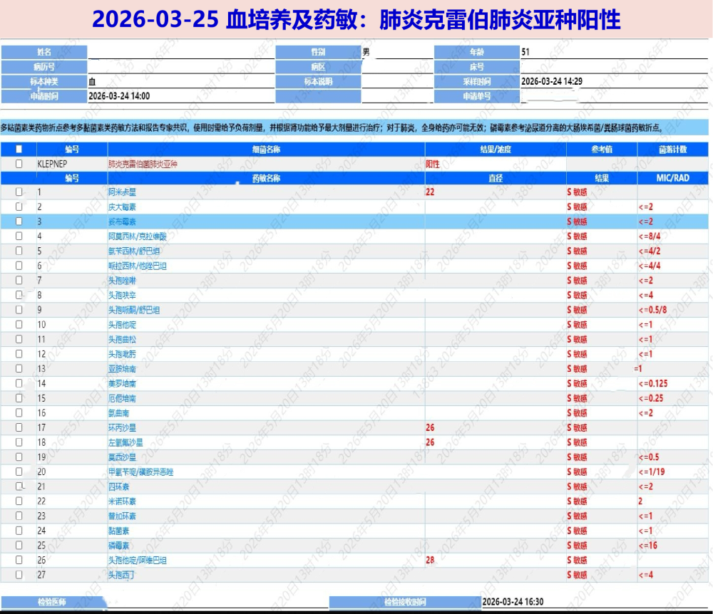Select checkbox of row 2 庆大霉素
This screenshot has height=614, width=713.
(x=19, y=207)
